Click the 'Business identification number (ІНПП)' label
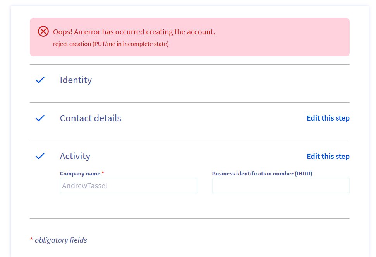The image size is (376, 257). (x=262, y=174)
